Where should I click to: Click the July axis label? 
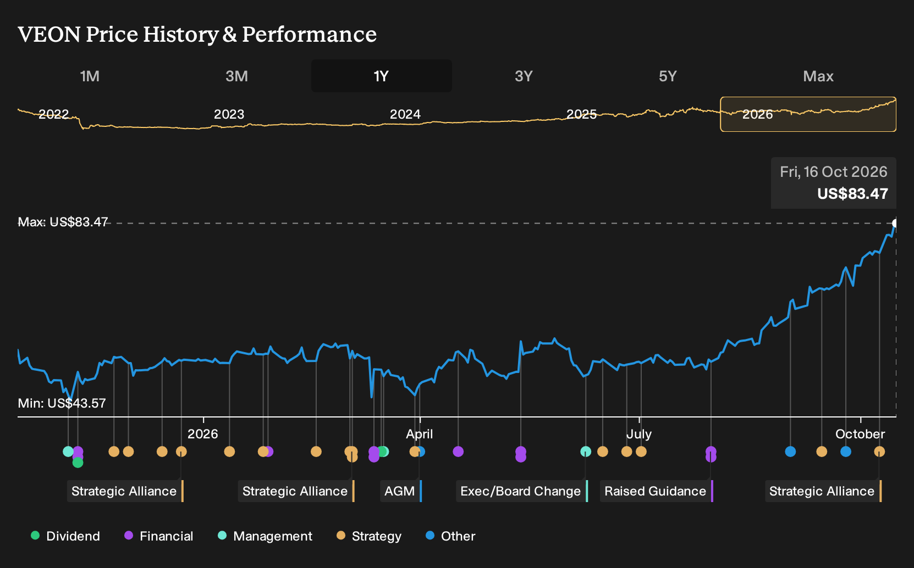point(639,434)
